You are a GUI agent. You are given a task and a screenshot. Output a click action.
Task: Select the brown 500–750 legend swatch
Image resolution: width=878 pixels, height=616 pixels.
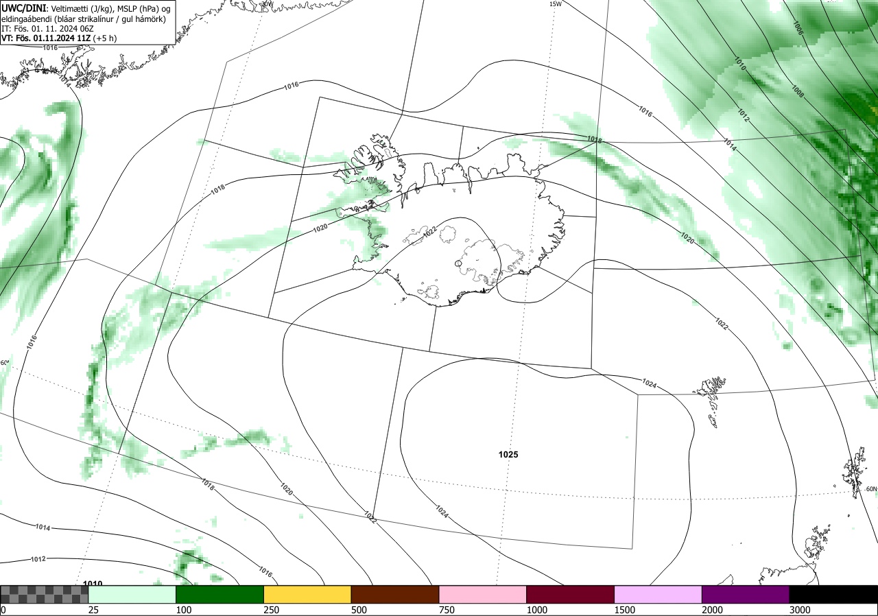click(395, 594)
